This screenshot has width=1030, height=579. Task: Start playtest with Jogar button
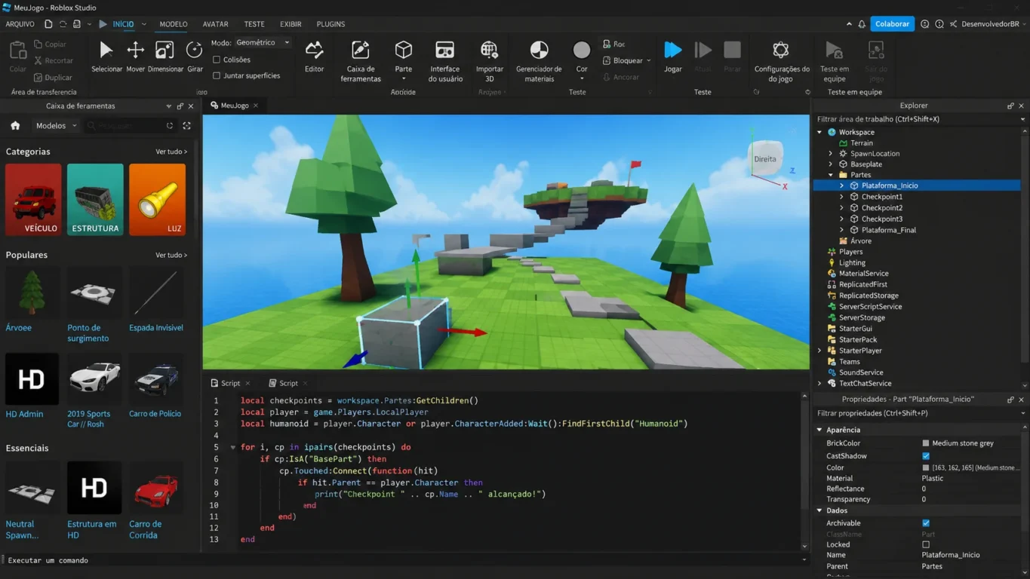673,57
